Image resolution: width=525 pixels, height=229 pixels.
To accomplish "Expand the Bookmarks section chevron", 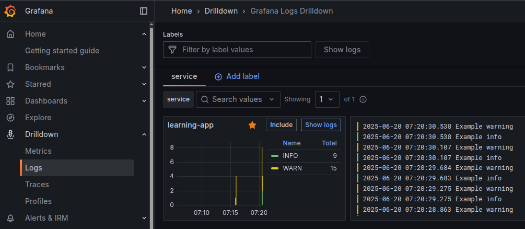I will tap(144, 67).
